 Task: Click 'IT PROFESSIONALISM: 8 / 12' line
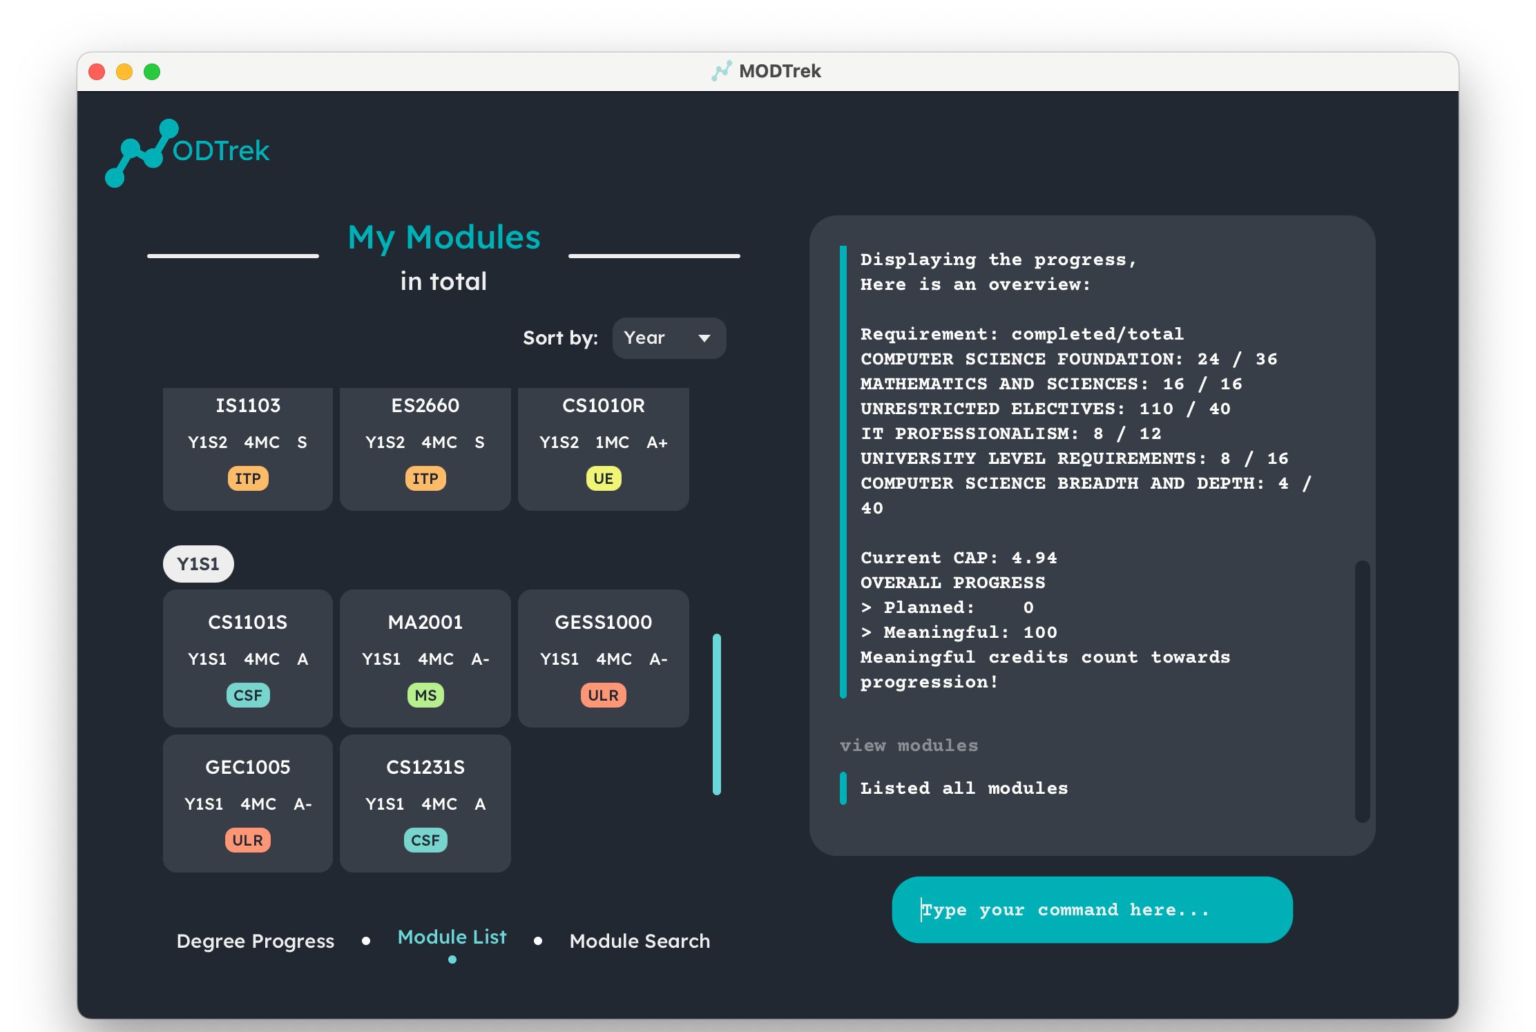click(1011, 434)
